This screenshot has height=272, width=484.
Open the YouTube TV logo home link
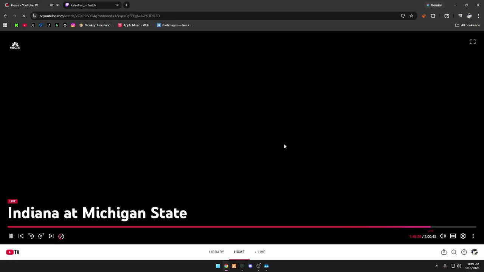pyautogui.click(x=12, y=252)
